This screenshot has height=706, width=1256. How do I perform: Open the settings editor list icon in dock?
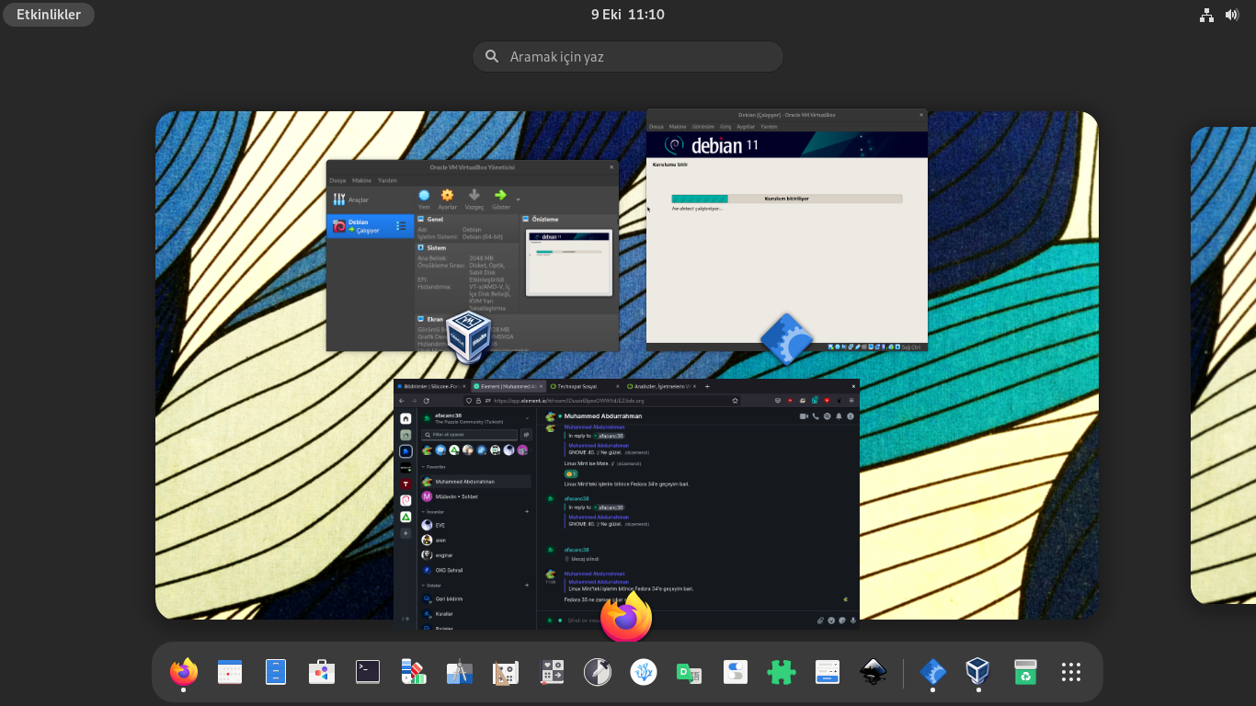[828, 672]
